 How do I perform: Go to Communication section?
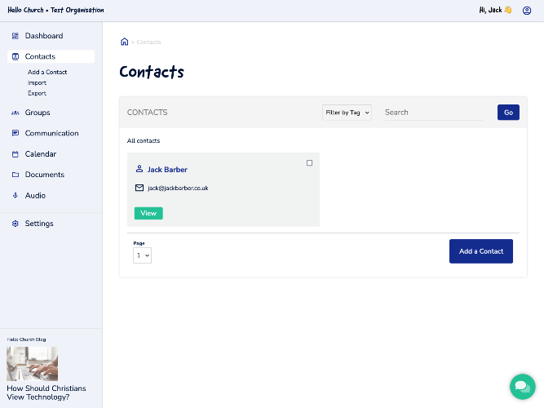click(x=51, y=133)
